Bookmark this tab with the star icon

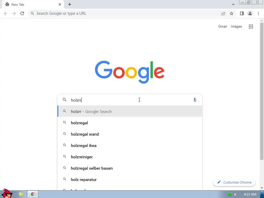click(x=232, y=13)
